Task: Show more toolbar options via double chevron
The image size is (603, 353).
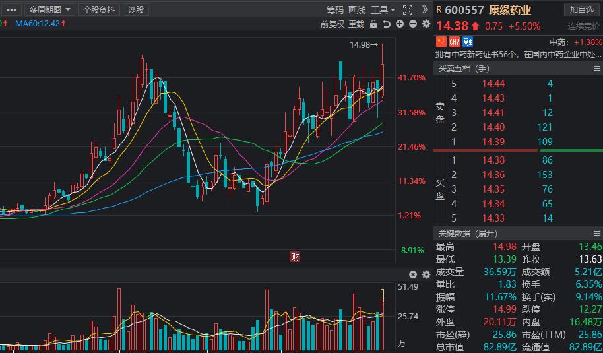Action: tap(426, 9)
